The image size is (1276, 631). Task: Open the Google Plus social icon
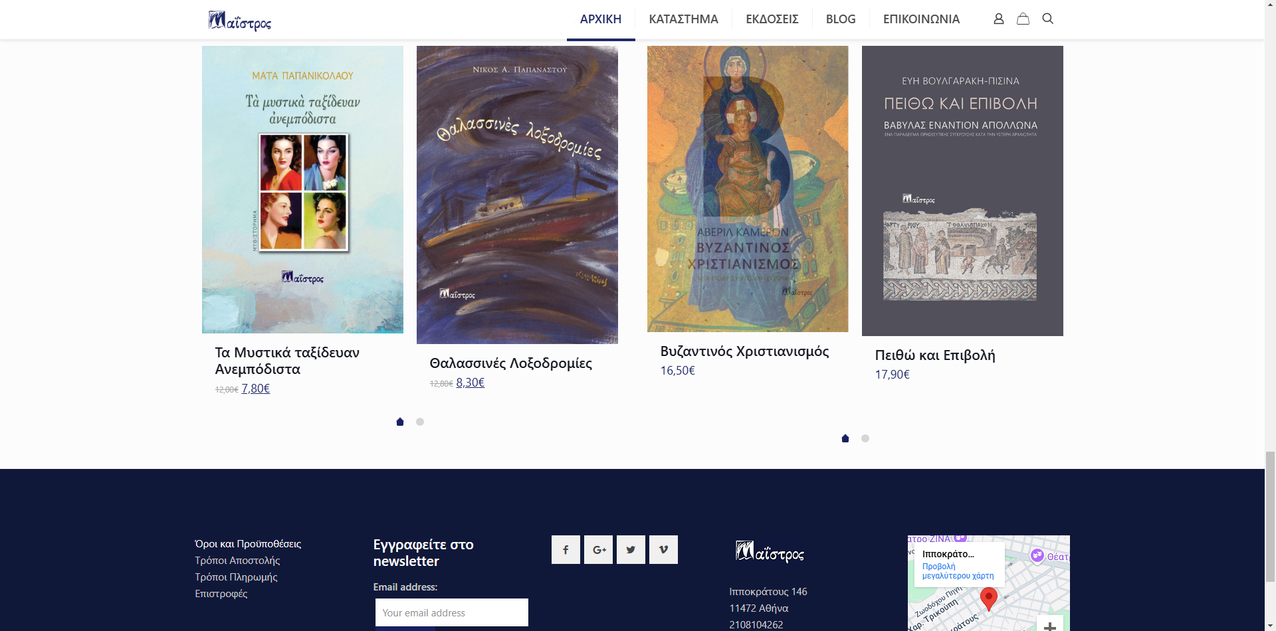pyautogui.click(x=598, y=549)
